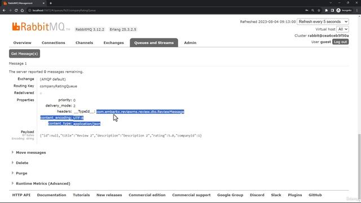This screenshot has width=361, height=203.
Task: Open the HTTP API footer link
Action: tap(21, 195)
